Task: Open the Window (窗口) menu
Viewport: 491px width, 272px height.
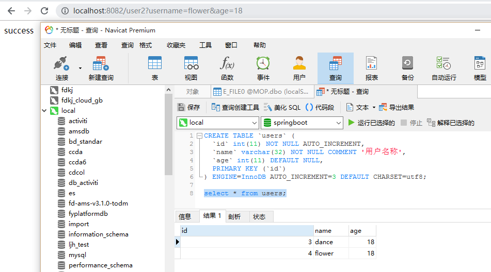Action: tap(231, 45)
